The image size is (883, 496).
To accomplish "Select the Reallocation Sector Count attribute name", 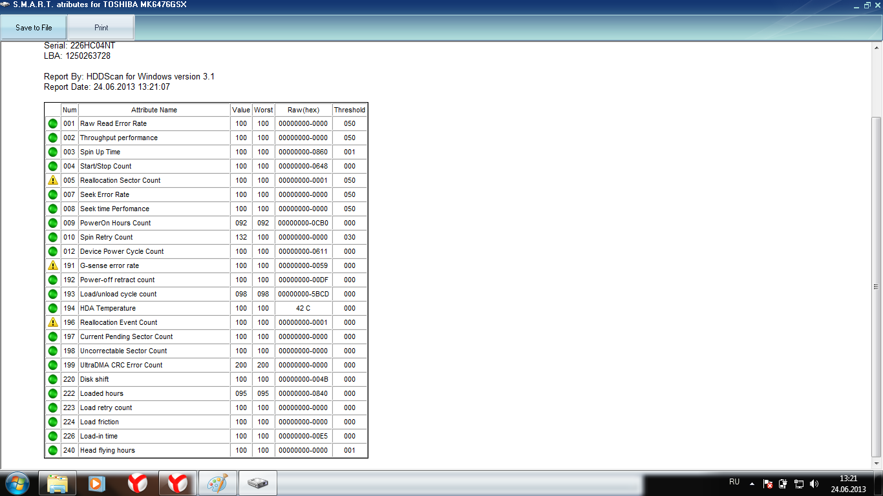I will (120, 180).
